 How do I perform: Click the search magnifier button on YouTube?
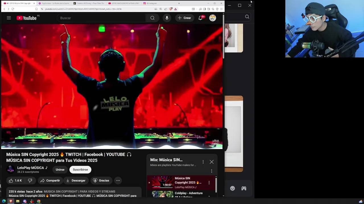152,18
